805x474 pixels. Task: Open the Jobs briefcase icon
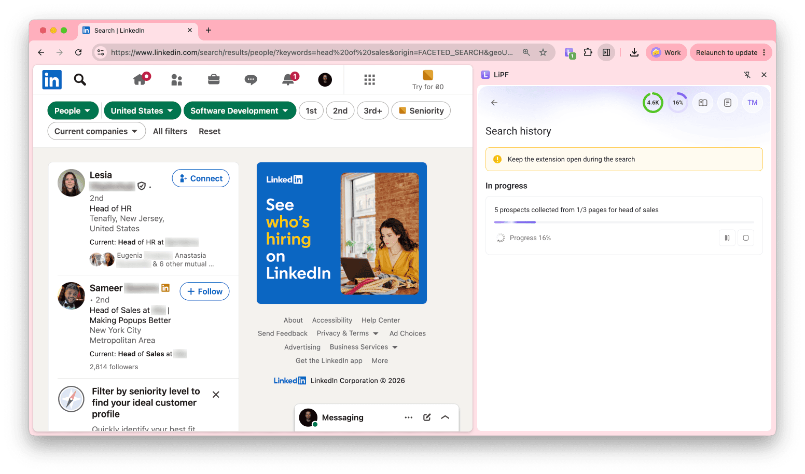coord(214,79)
